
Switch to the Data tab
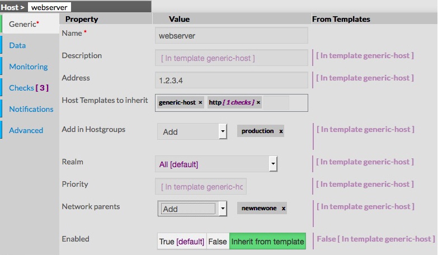pyautogui.click(x=17, y=45)
